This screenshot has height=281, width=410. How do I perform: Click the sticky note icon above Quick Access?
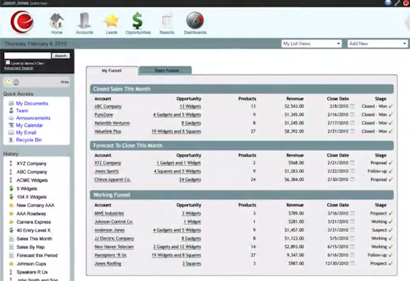point(9,82)
